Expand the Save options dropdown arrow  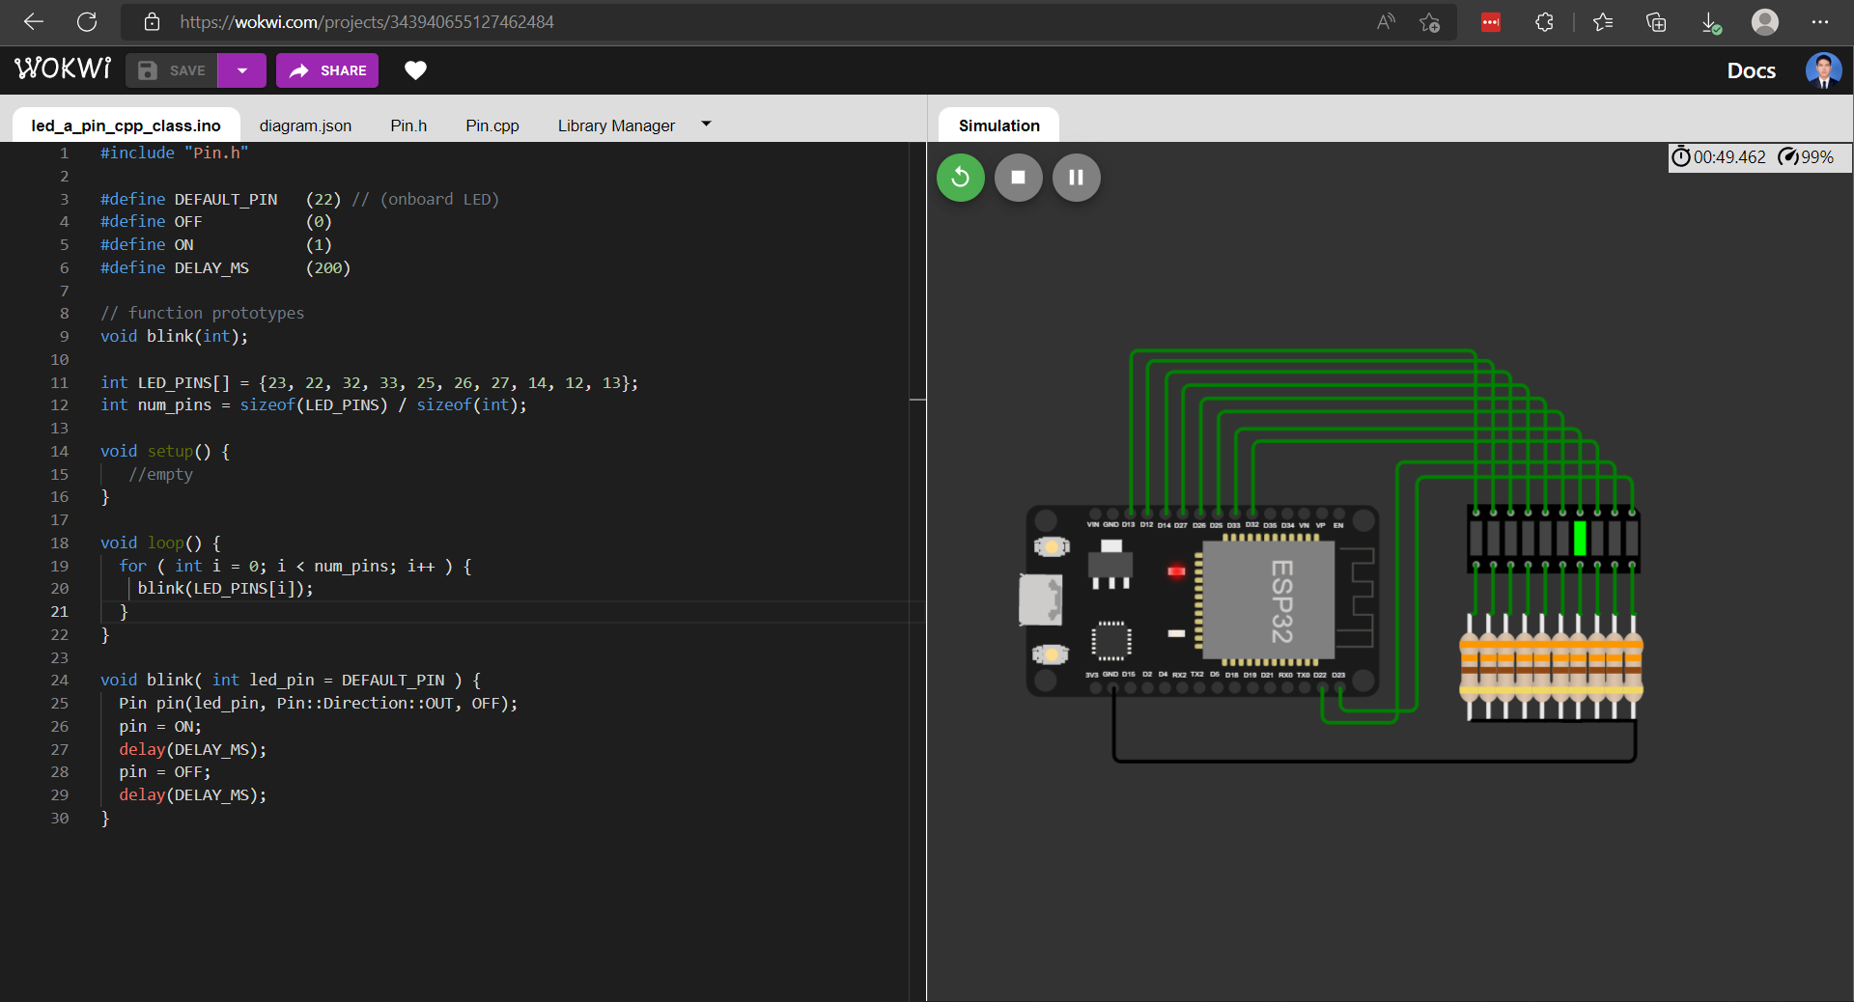tap(241, 70)
